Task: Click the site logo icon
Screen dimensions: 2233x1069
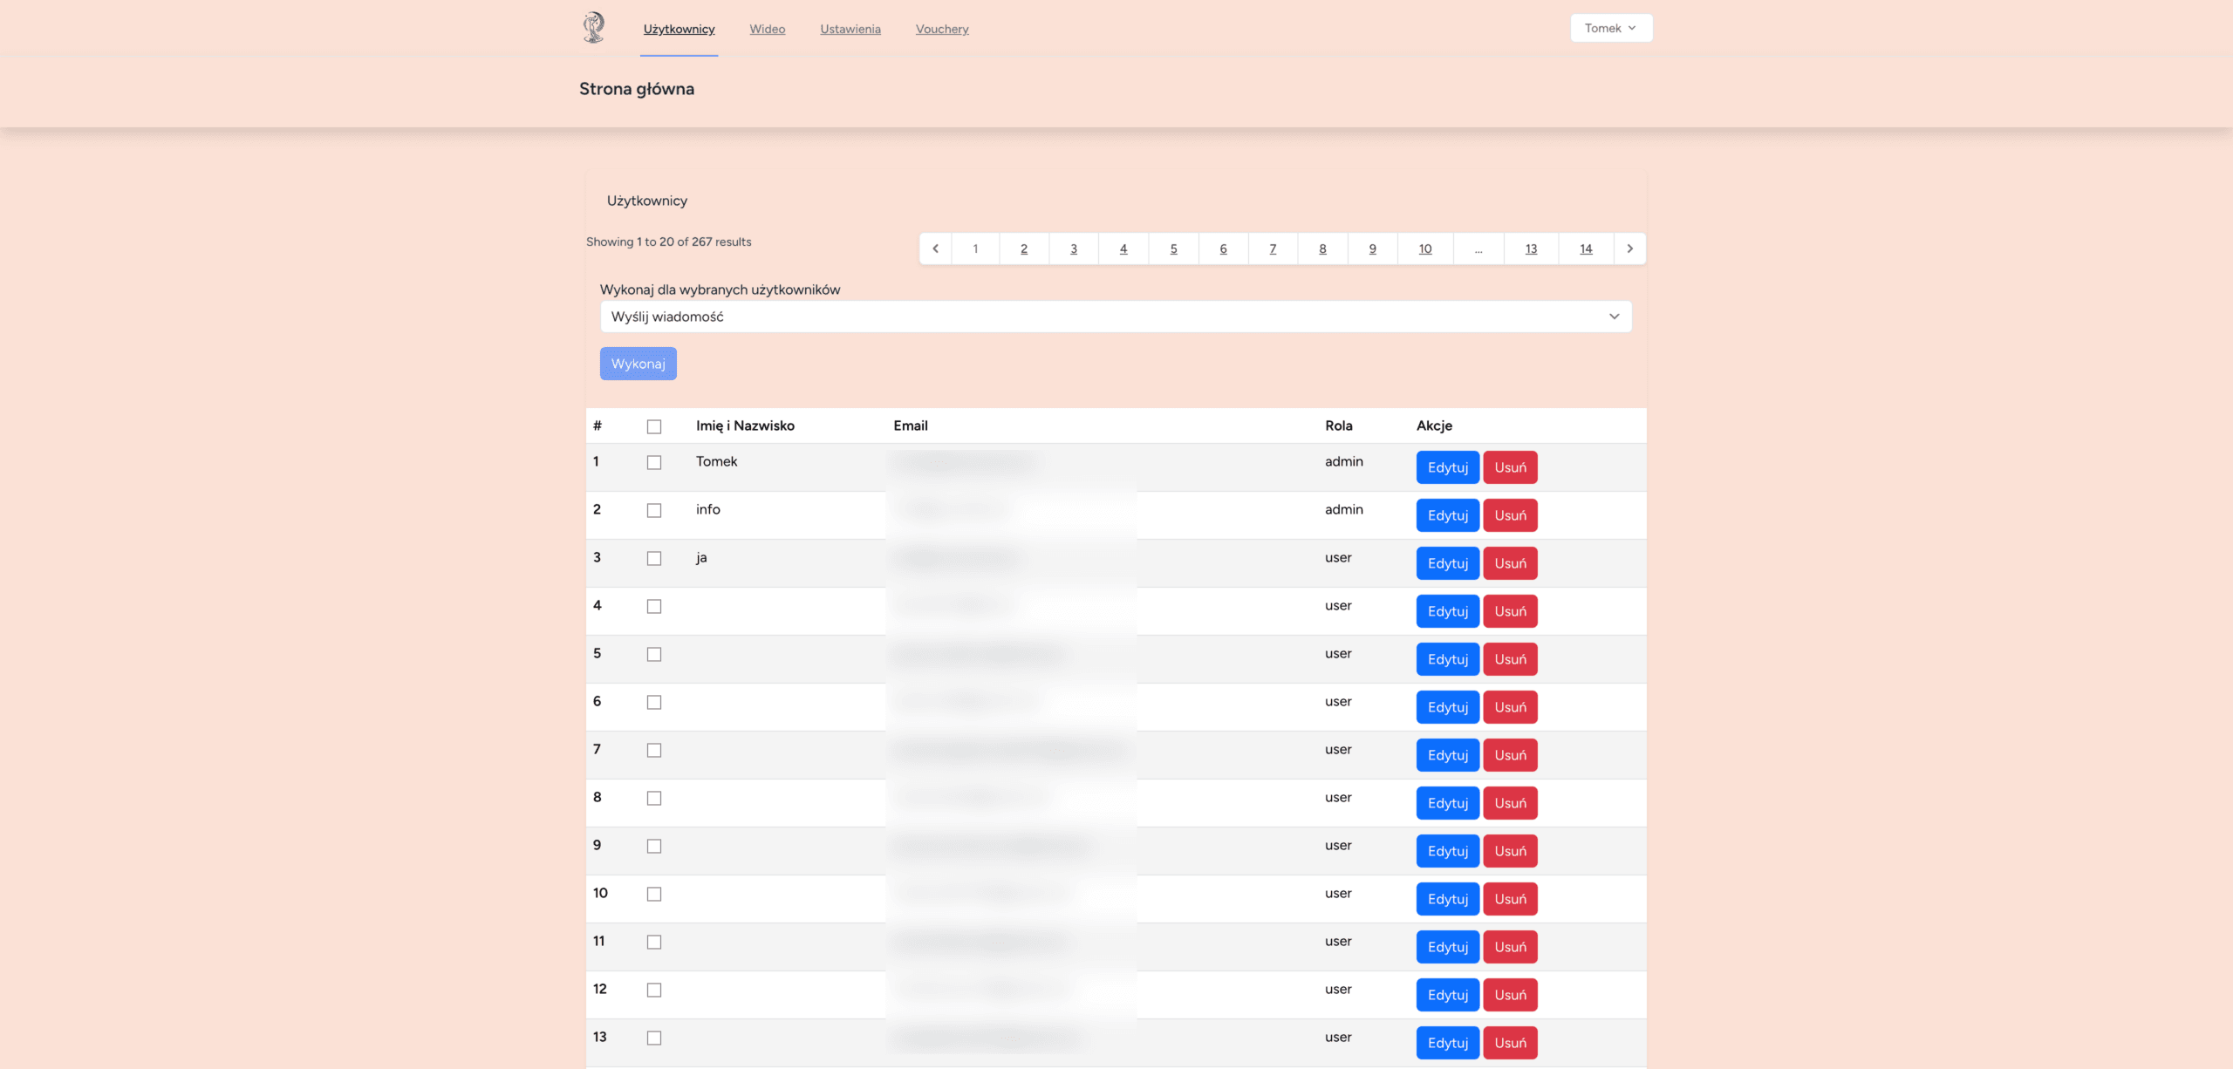Action: (593, 28)
